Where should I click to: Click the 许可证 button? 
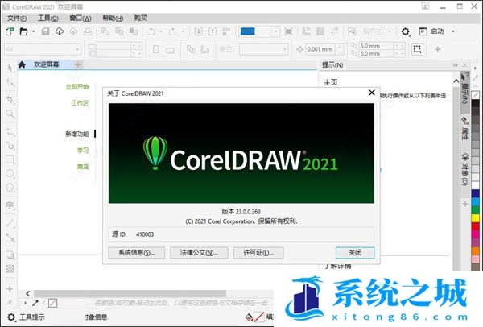tap(258, 253)
